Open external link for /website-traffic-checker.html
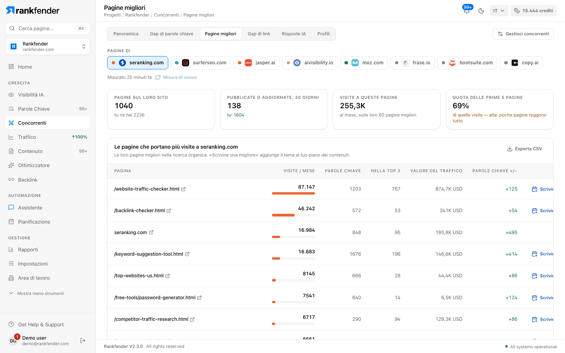 (183, 189)
